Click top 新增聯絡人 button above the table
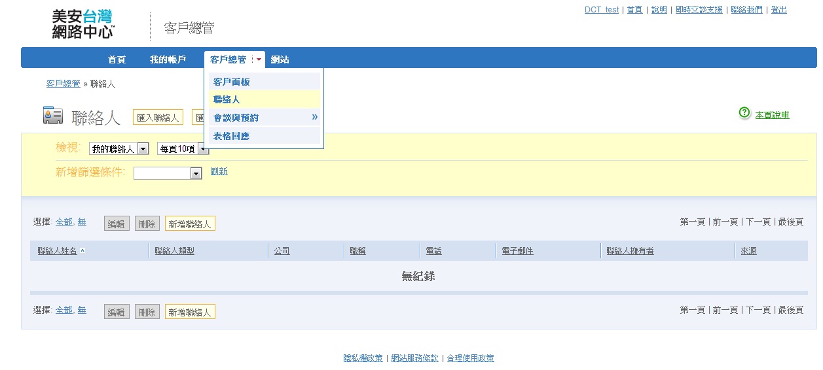This screenshot has width=823, height=370. tap(190, 224)
